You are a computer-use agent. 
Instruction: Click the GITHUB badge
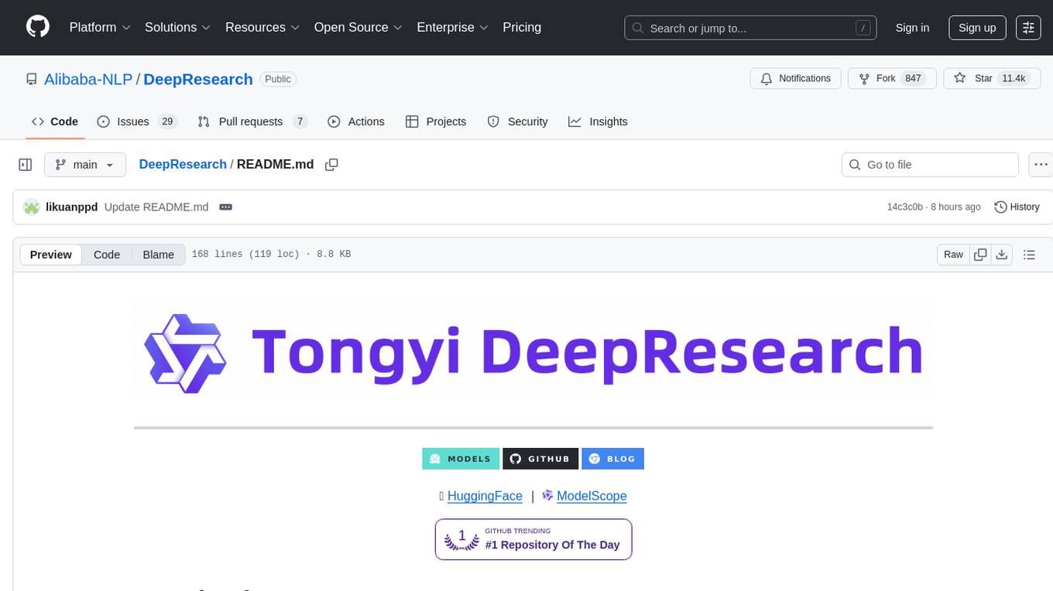[x=540, y=459]
